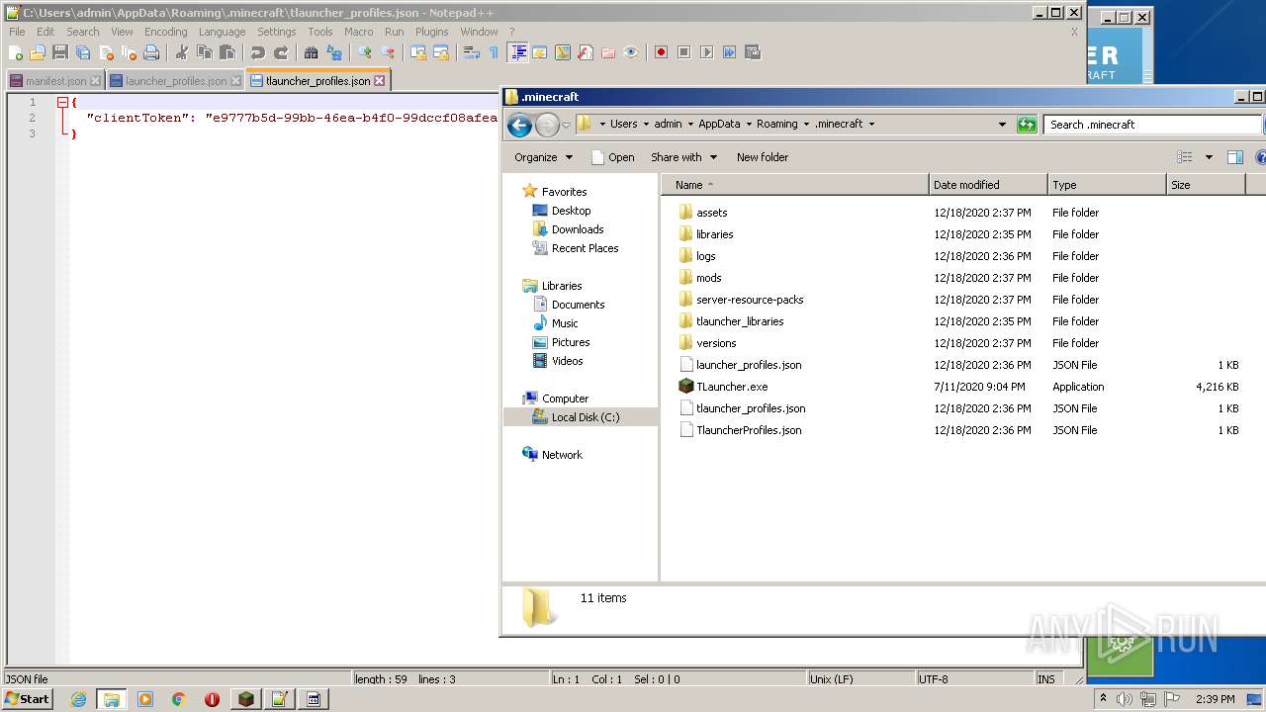Show all characters with the pilcrow icon
1266x712 pixels.
click(x=494, y=52)
